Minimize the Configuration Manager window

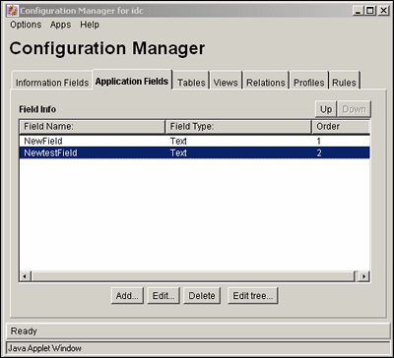(359, 11)
